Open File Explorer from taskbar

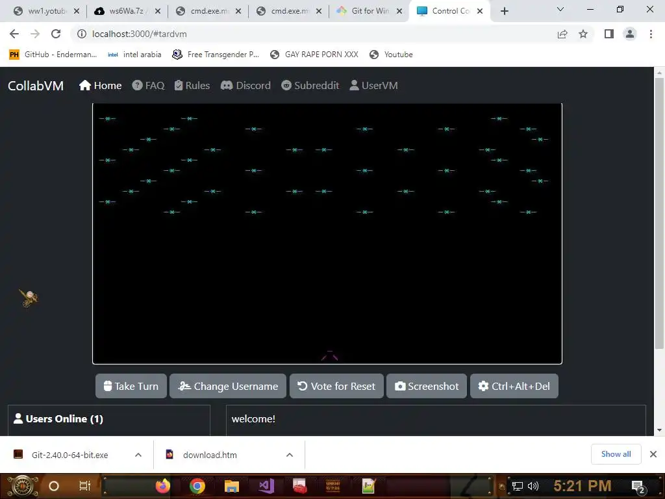[232, 486]
